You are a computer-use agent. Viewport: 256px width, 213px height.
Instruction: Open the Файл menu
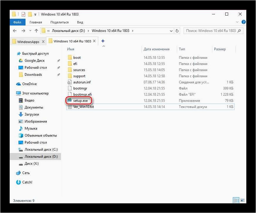point(17,22)
